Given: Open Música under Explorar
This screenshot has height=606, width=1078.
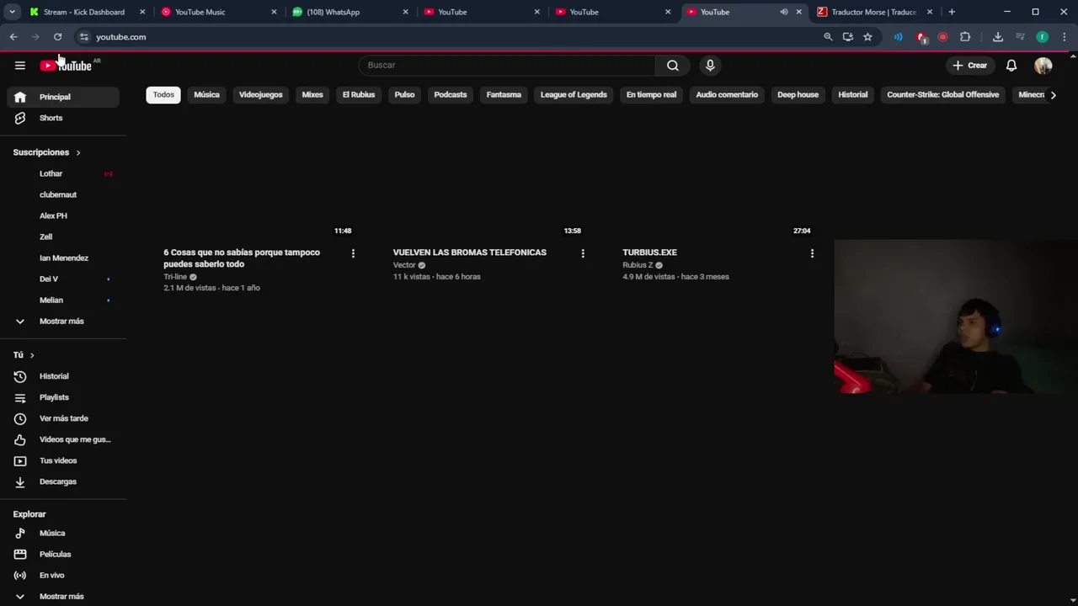Looking at the screenshot, I should (63, 533).
